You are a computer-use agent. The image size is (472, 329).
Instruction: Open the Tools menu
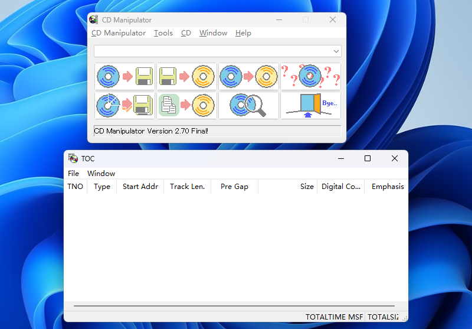pyautogui.click(x=163, y=33)
